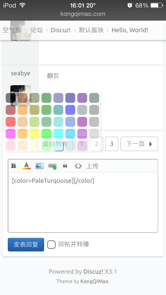Go to page 3
166x295 pixels.
click(x=112, y=144)
